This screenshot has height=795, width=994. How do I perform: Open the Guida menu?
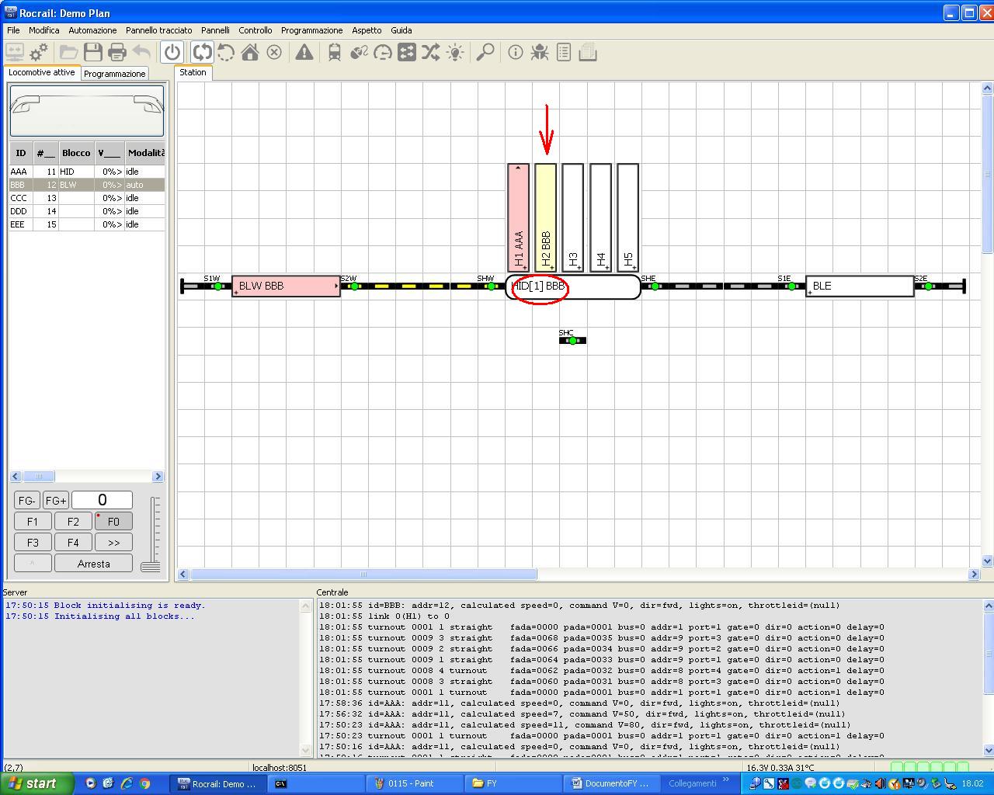tap(401, 30)
